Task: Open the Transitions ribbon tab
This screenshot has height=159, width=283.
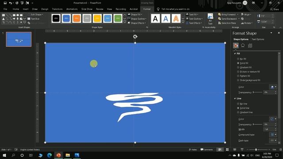Action: pyautogui.click(x=57, y=9)
